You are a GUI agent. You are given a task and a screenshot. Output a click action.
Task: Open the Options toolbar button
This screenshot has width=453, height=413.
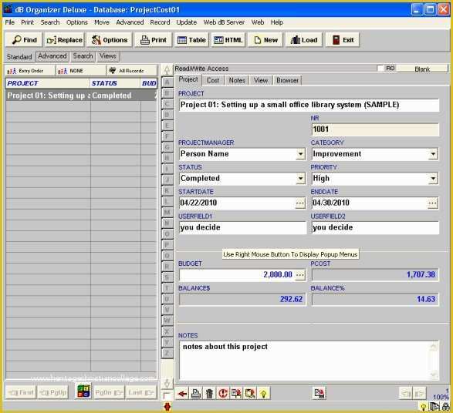[x=110, y=40]
